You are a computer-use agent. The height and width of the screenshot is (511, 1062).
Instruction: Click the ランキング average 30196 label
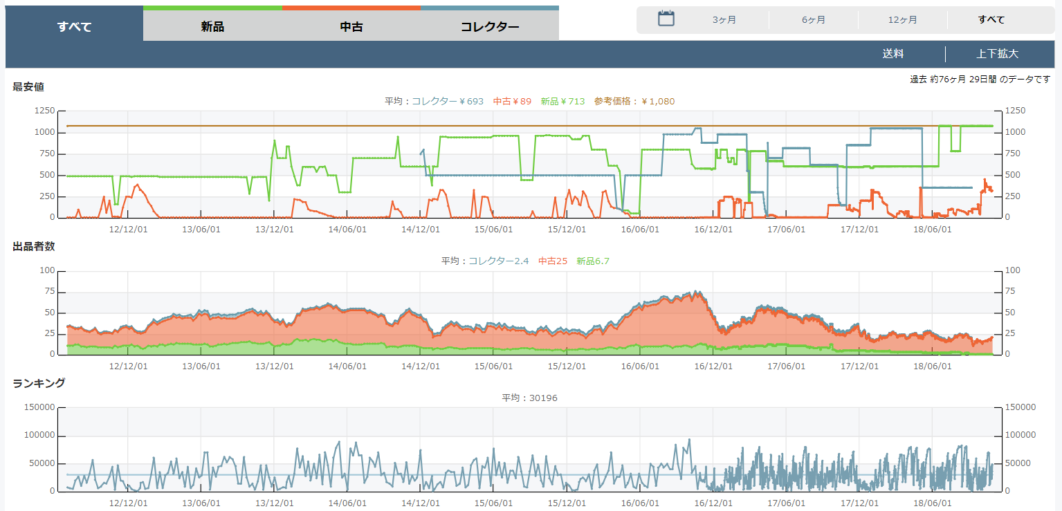(529, 398)
